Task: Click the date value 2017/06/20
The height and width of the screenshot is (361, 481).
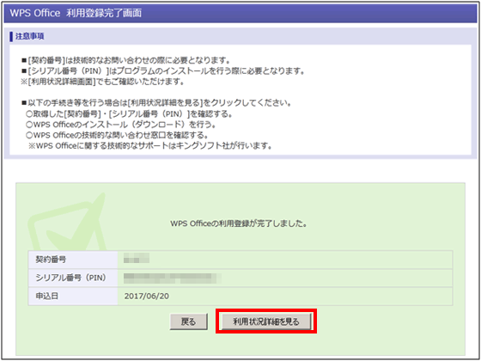Action: 147,297
